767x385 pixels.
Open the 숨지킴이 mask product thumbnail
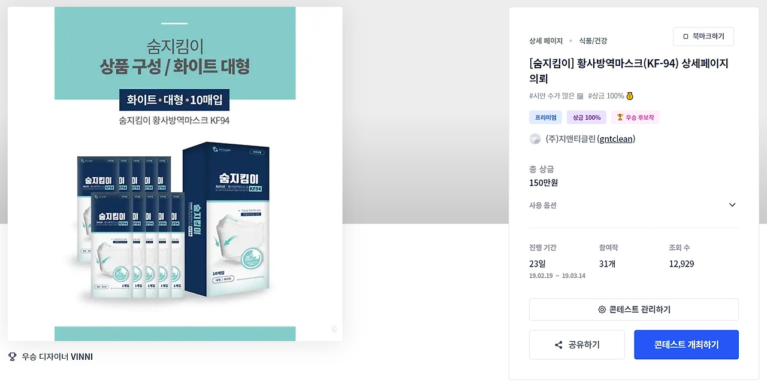[175, 174]
